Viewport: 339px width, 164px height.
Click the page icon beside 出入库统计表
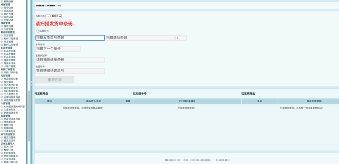2,94
